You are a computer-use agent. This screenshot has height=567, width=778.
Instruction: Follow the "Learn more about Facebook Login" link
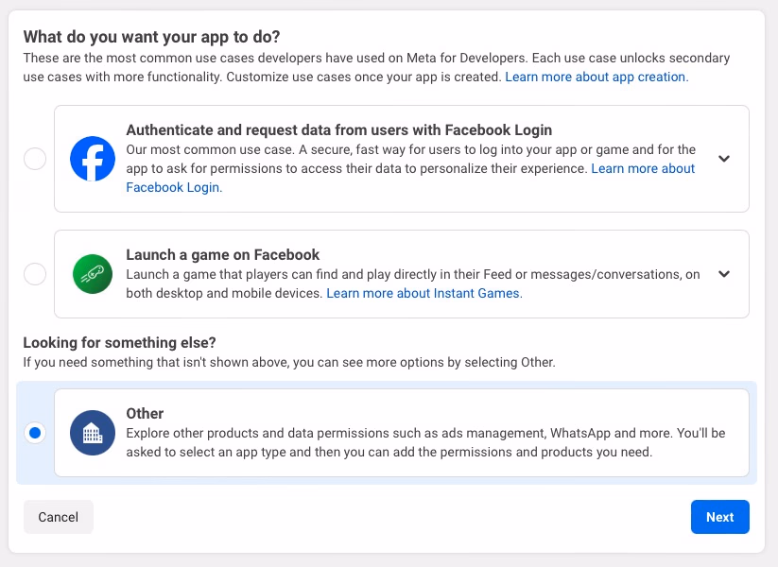pyautogui.click(x=643, y=168)
